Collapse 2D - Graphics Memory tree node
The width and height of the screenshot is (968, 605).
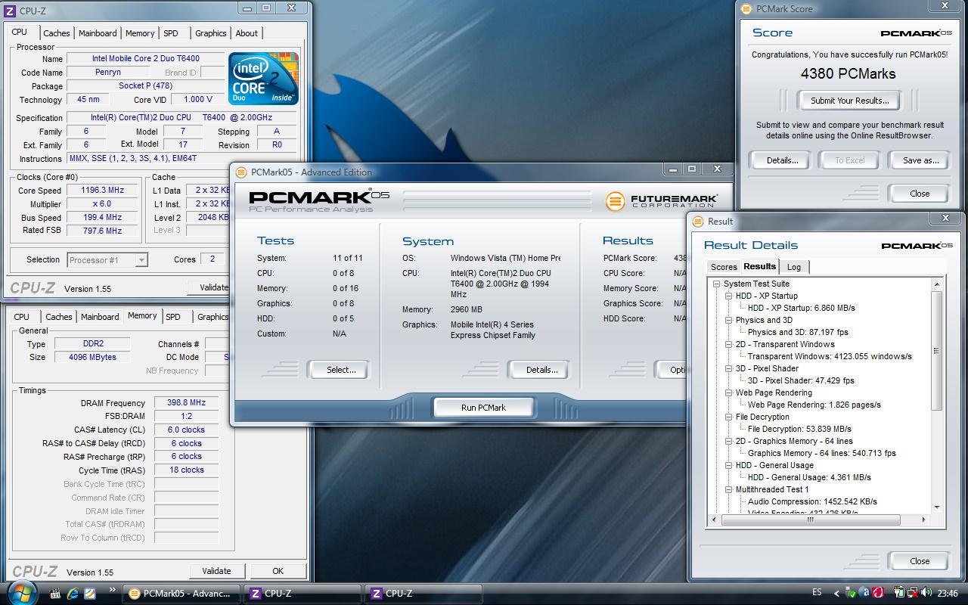pyautogui.click(x=728, y=441)
